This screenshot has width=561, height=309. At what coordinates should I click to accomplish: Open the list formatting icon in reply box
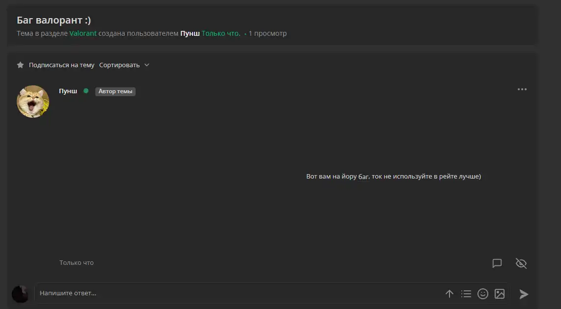coord(466,294)
